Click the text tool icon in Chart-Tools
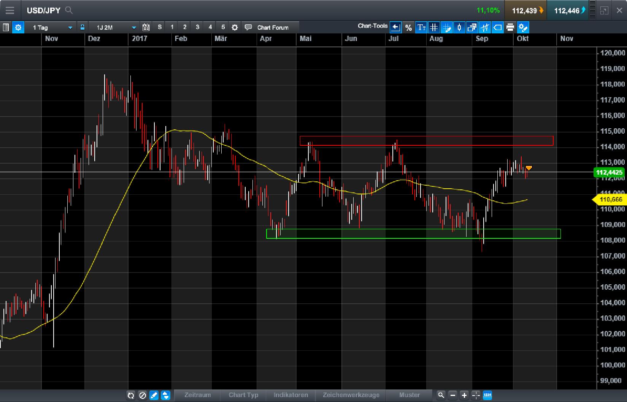 tap(421, 27)
